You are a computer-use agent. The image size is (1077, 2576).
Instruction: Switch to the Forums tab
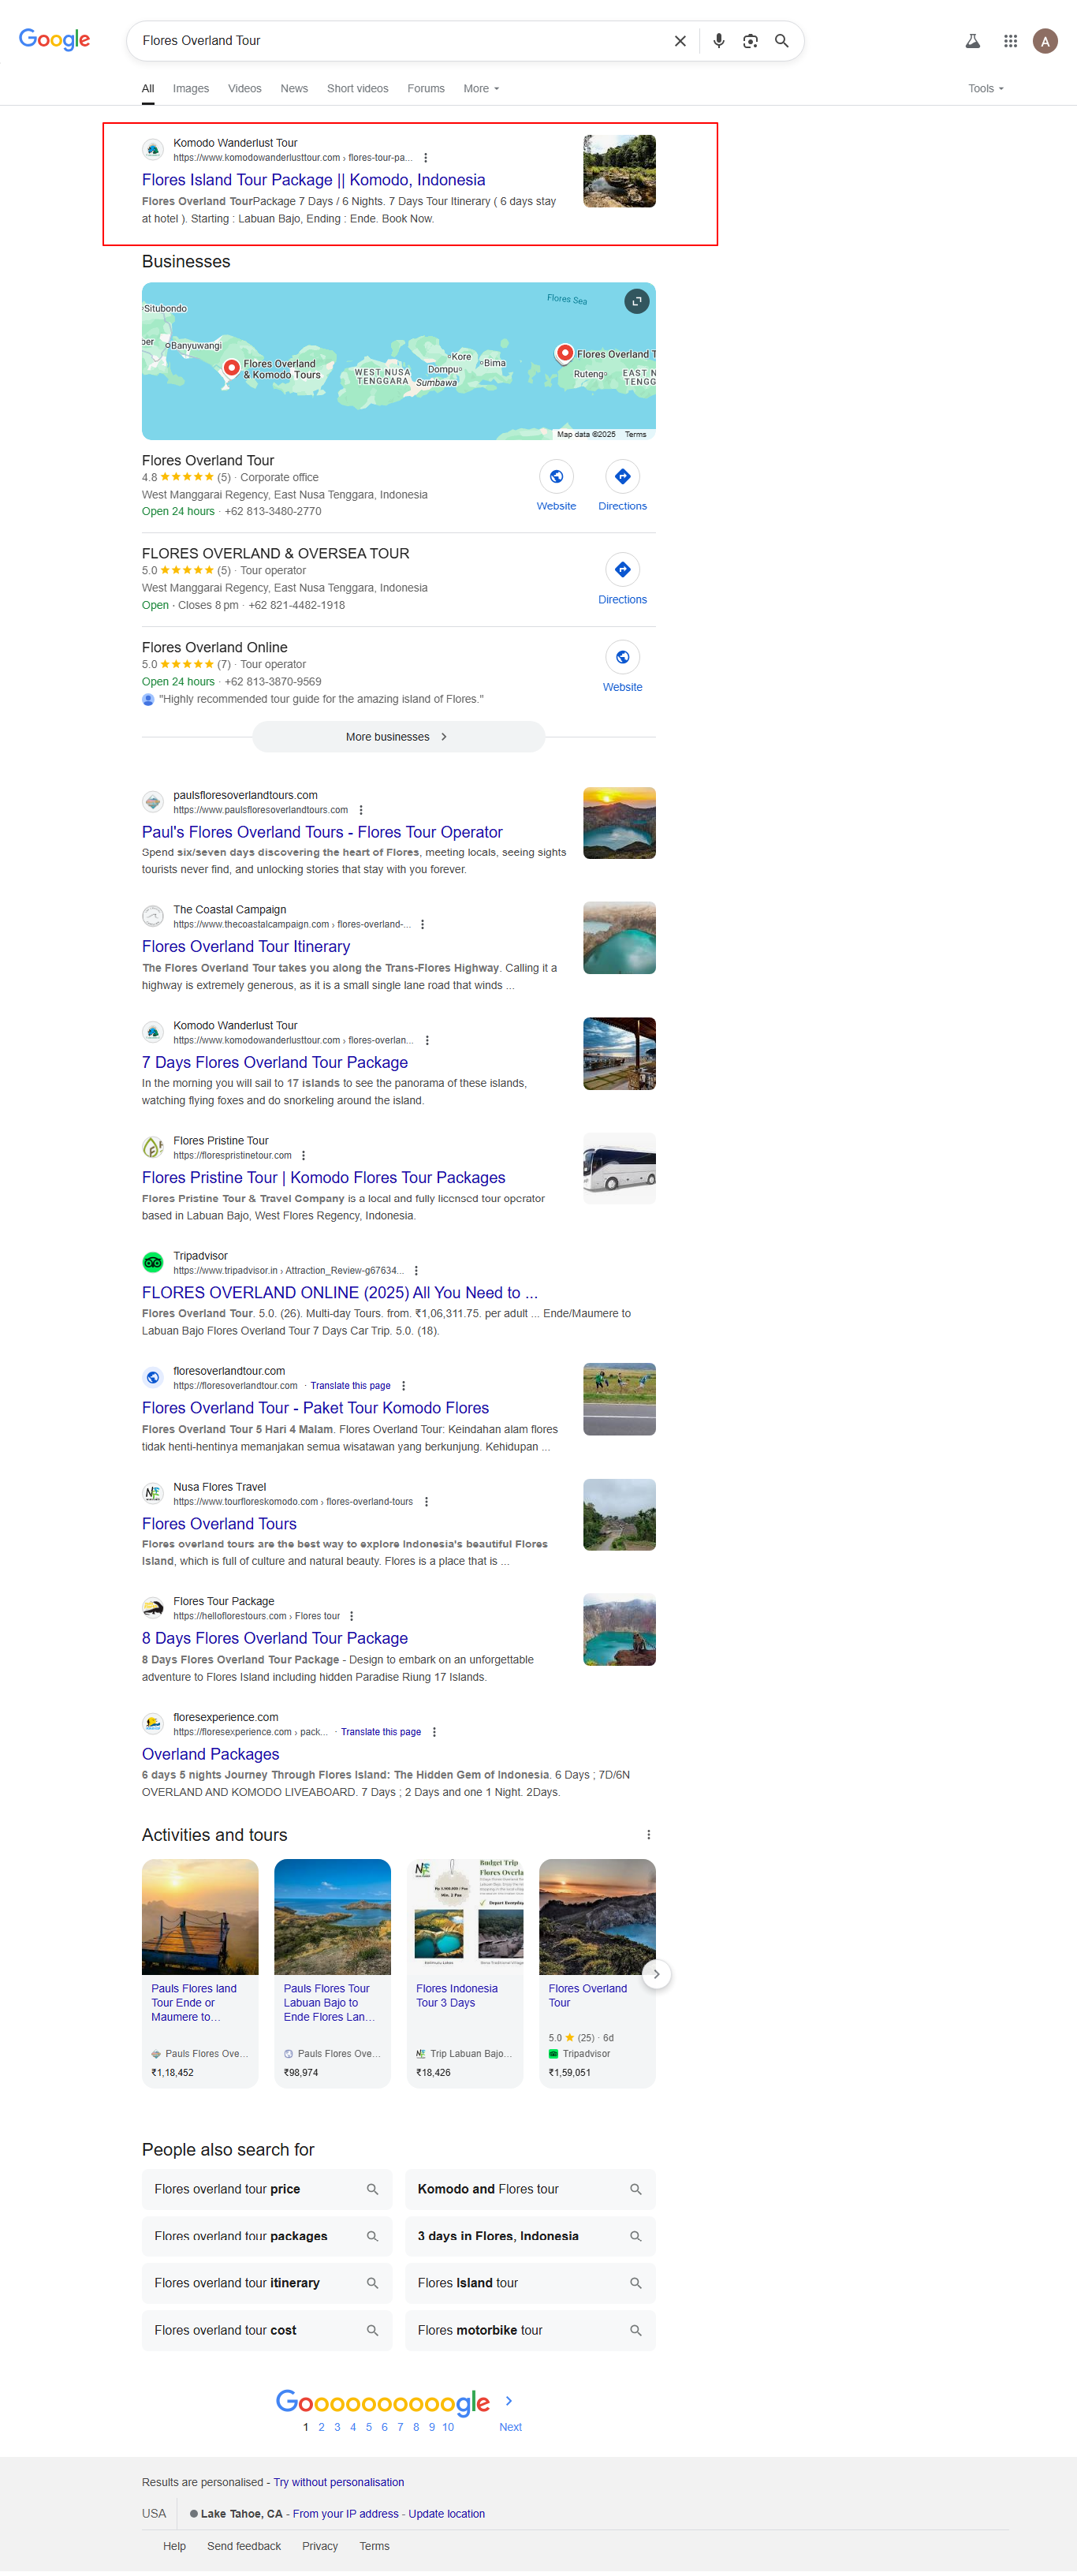[x=425, y=88]
